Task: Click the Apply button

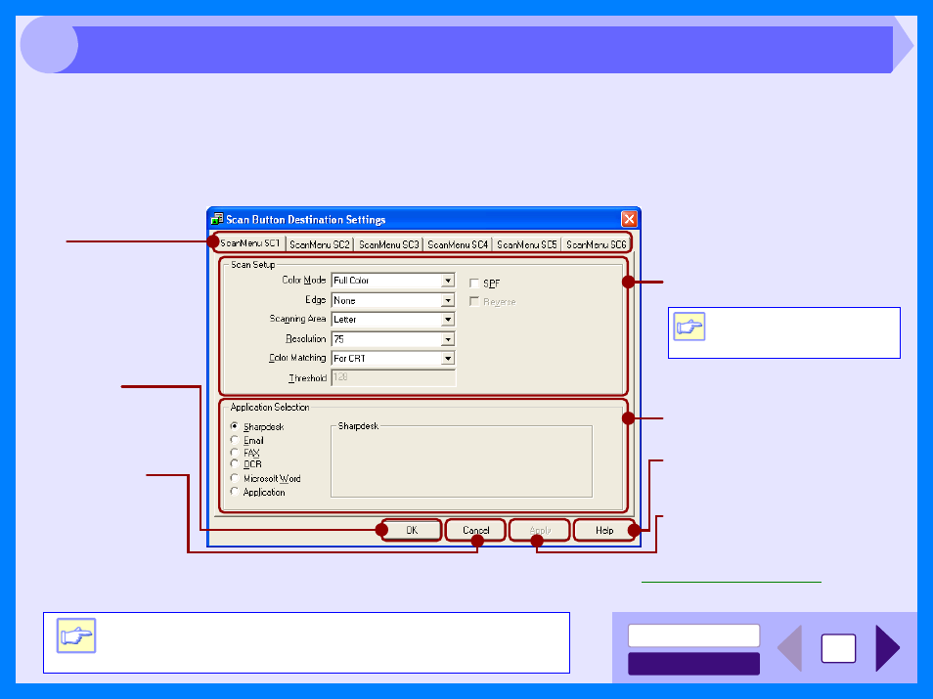Action: tap(540, 530)
